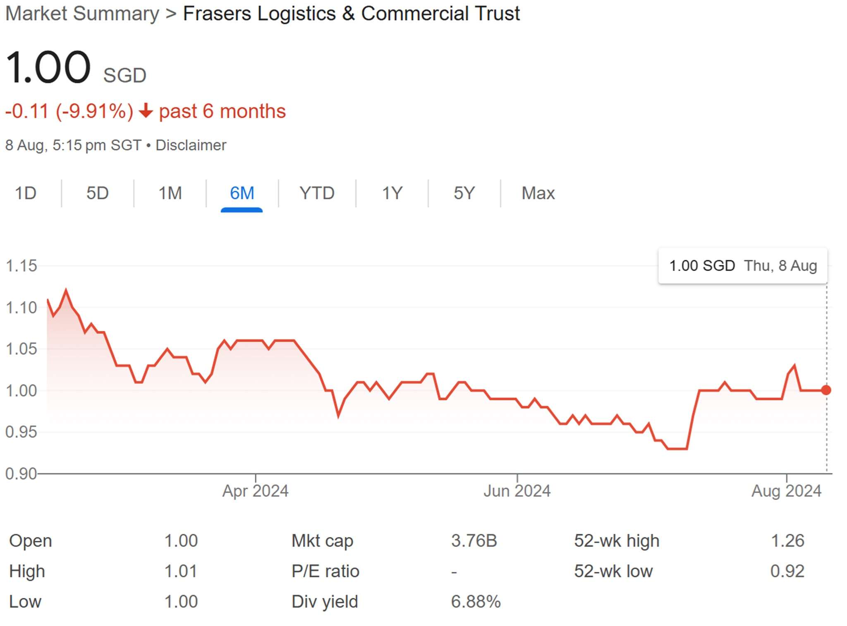Click the Jun 2024 axis label
The width and height of the screenshot is (847, 626).
(517, 491)
